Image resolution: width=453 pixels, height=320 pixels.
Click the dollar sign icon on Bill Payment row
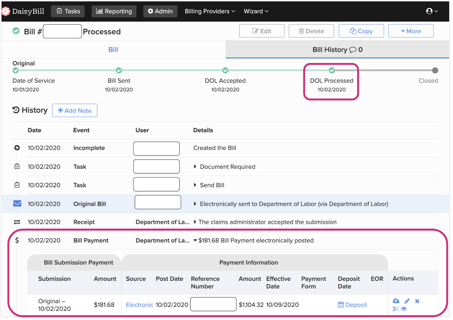(17, 240)
